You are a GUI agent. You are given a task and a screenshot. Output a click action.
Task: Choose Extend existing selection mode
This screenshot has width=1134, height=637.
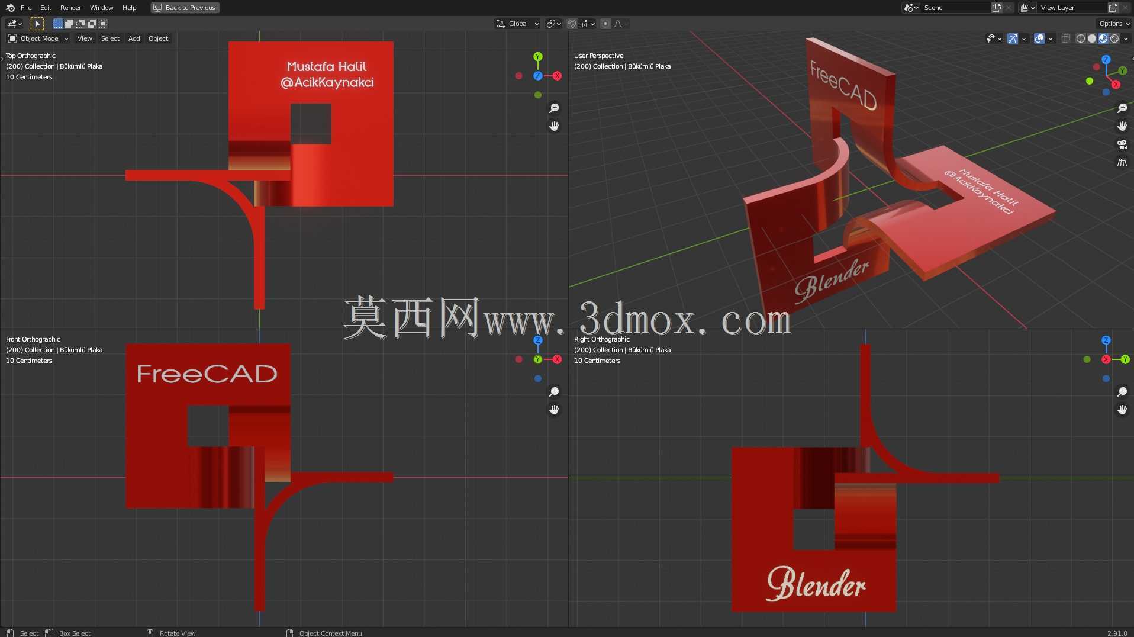(x=69, y=24)
